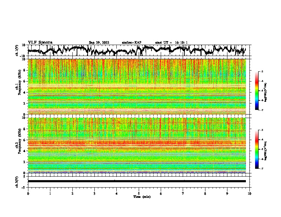Click the 'VLF Spectra' title text

[40, 42]
